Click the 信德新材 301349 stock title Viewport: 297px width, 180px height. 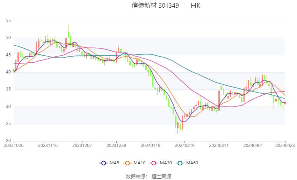point(155,6)
